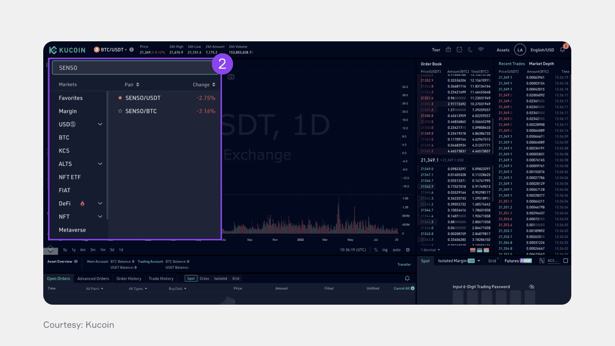Viewport: 615px width, 346px height.
Task: Expand the NFT market category
Action: [x=100, y=217]
